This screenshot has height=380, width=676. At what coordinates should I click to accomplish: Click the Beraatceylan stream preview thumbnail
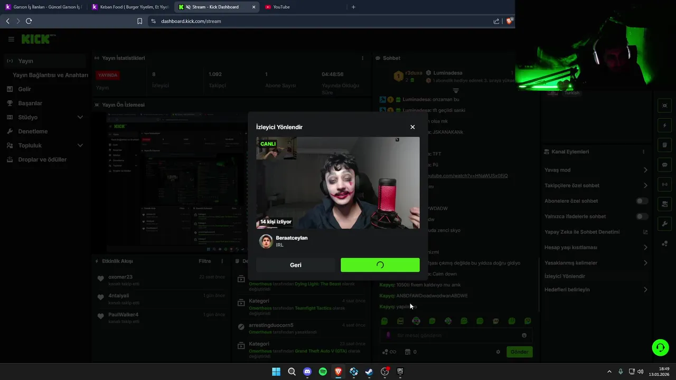coord(338,183)
